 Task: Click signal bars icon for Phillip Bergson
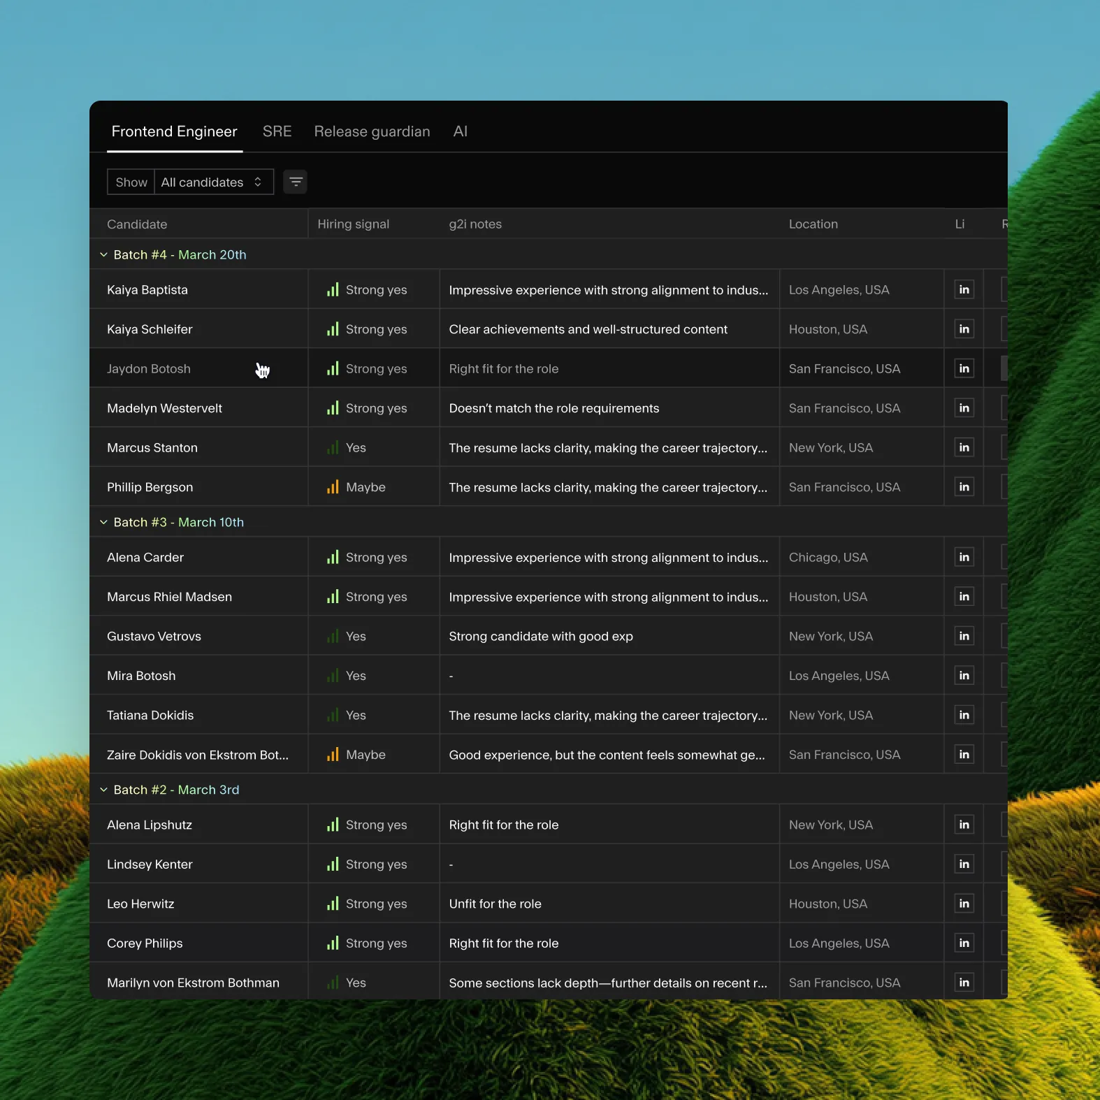point(333,486)
